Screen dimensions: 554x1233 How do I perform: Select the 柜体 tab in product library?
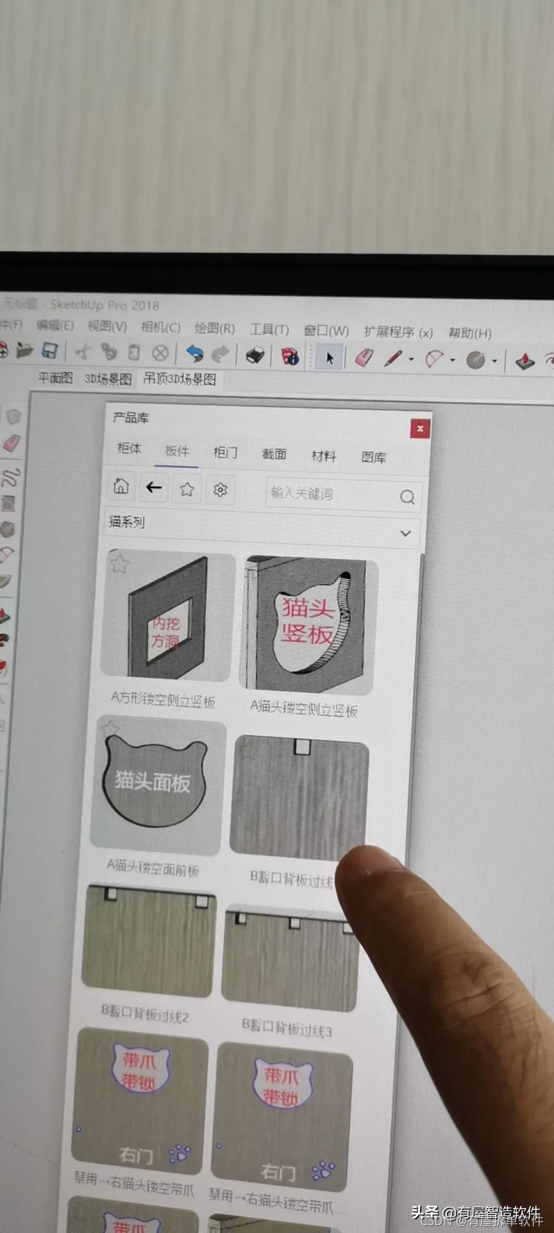click(x=129, y=448)
